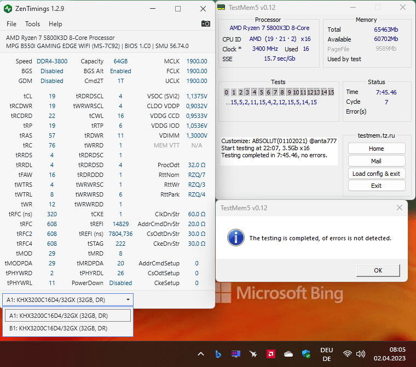The width and height of the screenshot is (416, 367).
Task: Click the Customize: ABSOLUT(01102021) log line
Action: [x=279, y=141]
